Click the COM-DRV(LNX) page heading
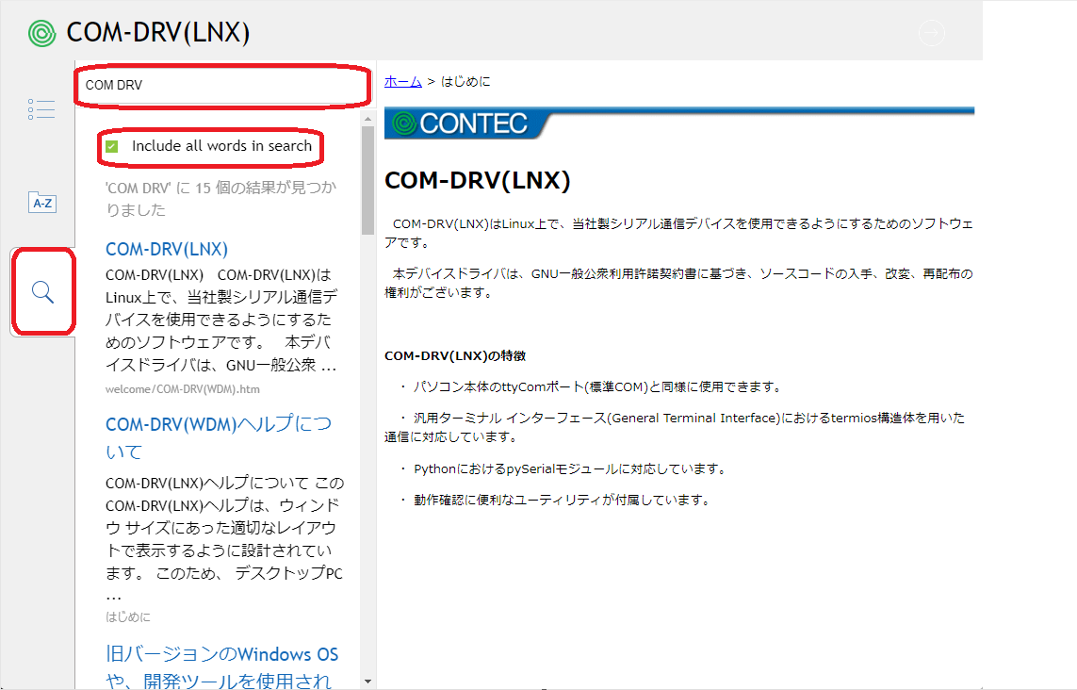The image size is (1077, 690). tap(478, 181)
